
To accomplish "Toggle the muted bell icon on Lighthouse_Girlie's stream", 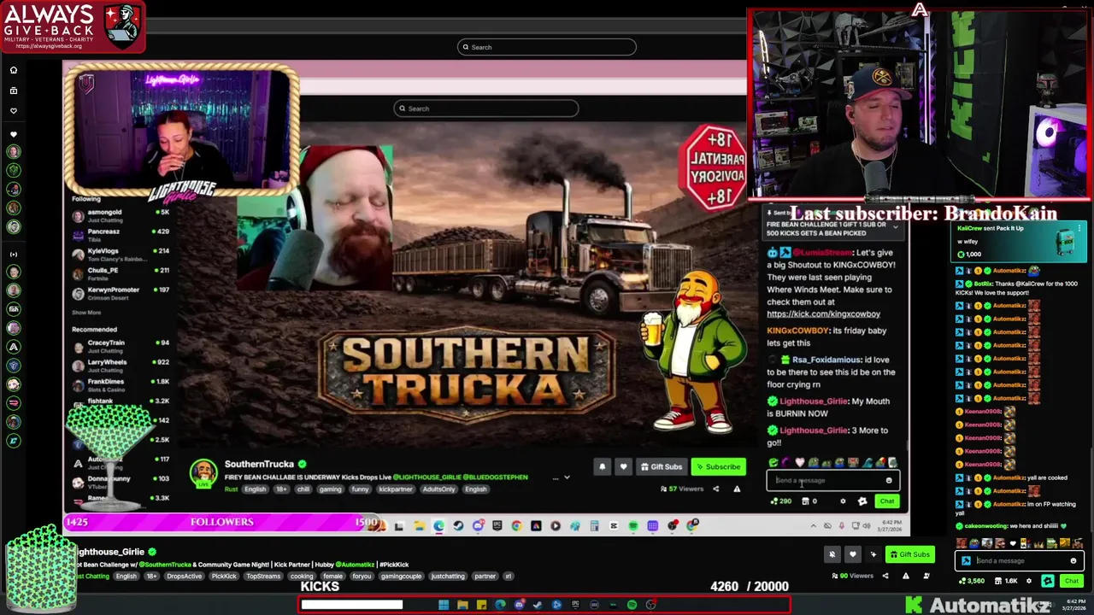I will coord(832,554).
